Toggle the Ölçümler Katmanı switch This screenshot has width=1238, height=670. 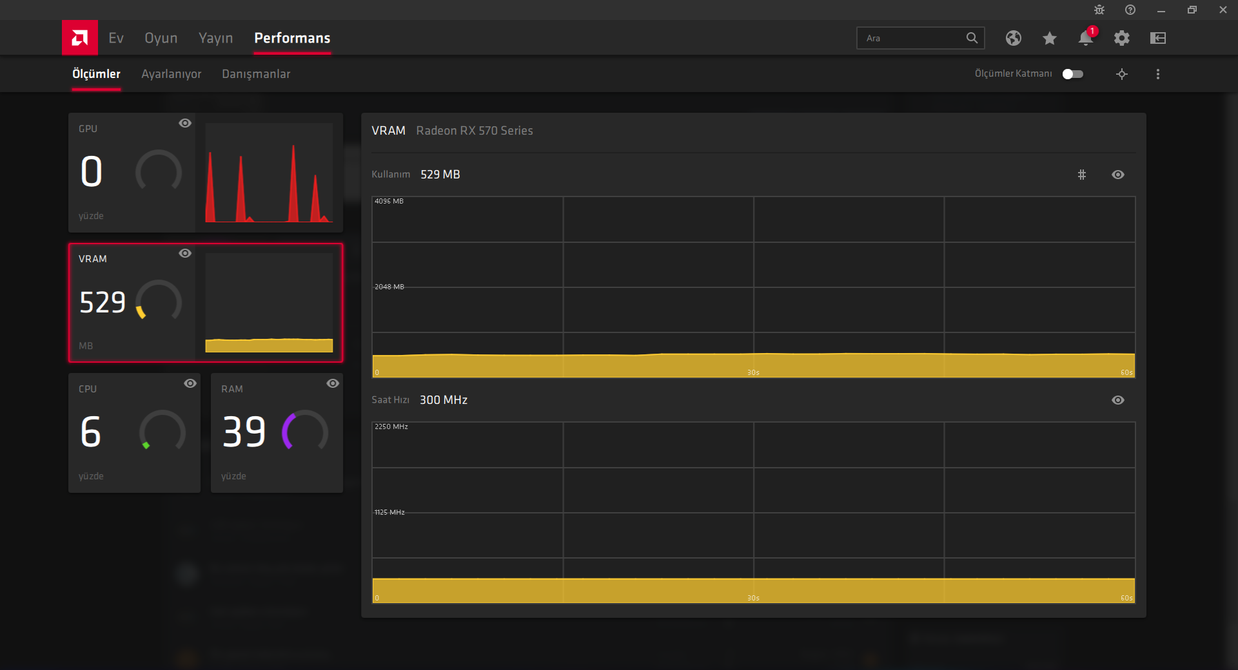(1073, 74)
